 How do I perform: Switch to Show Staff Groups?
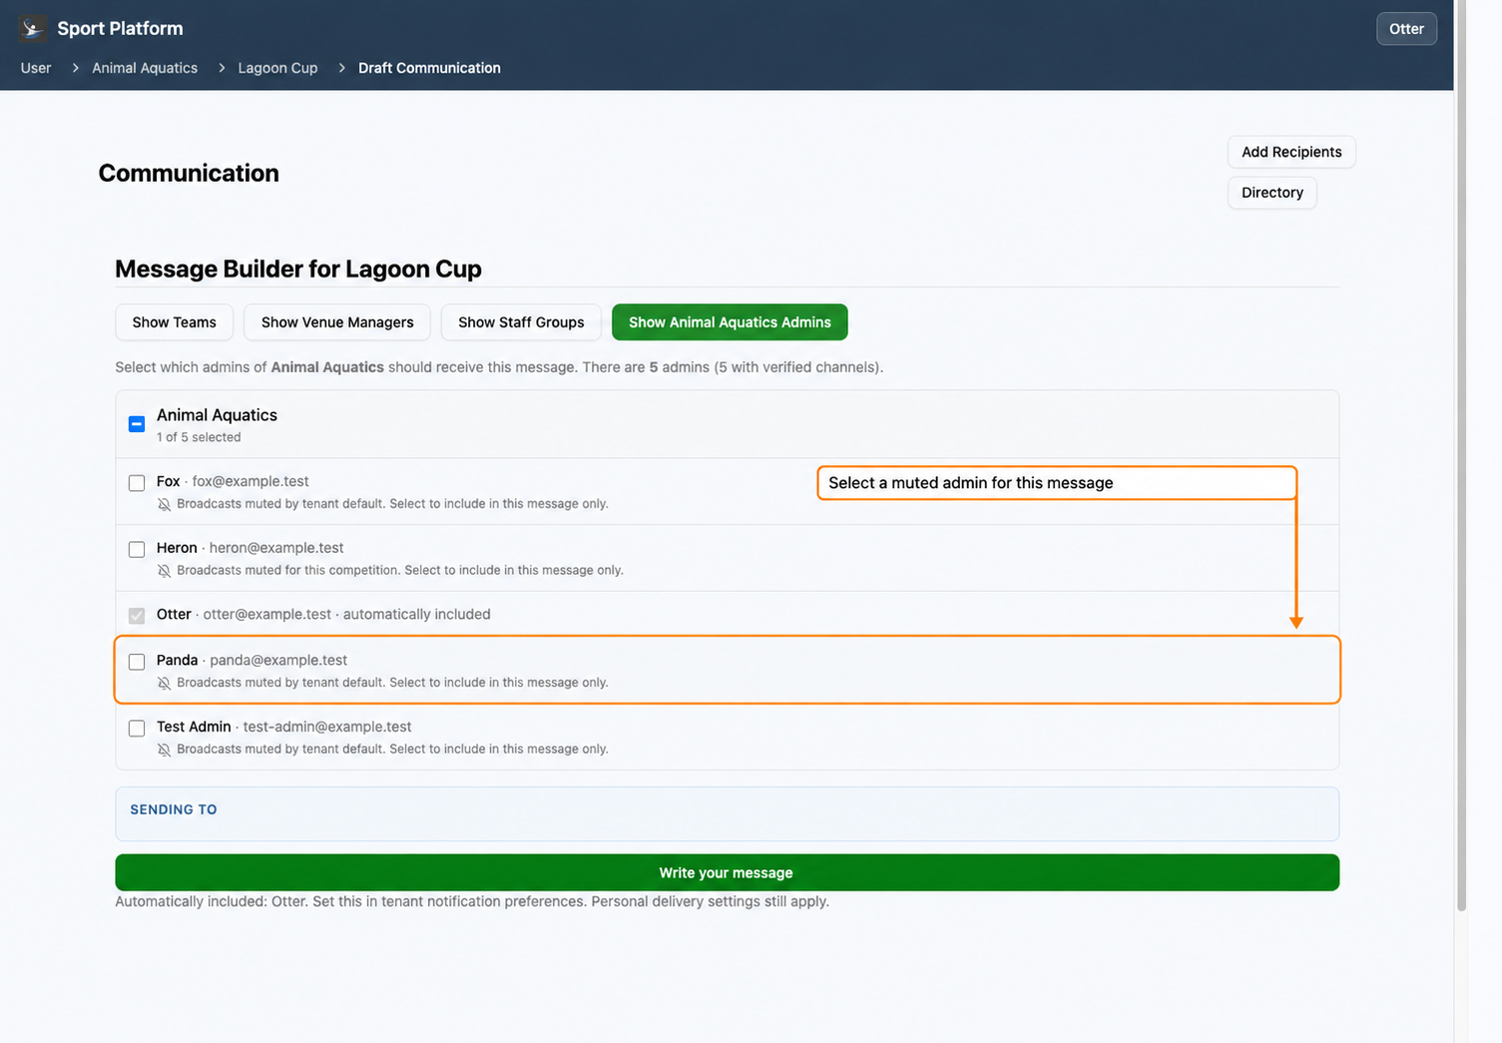pos(521,322)
